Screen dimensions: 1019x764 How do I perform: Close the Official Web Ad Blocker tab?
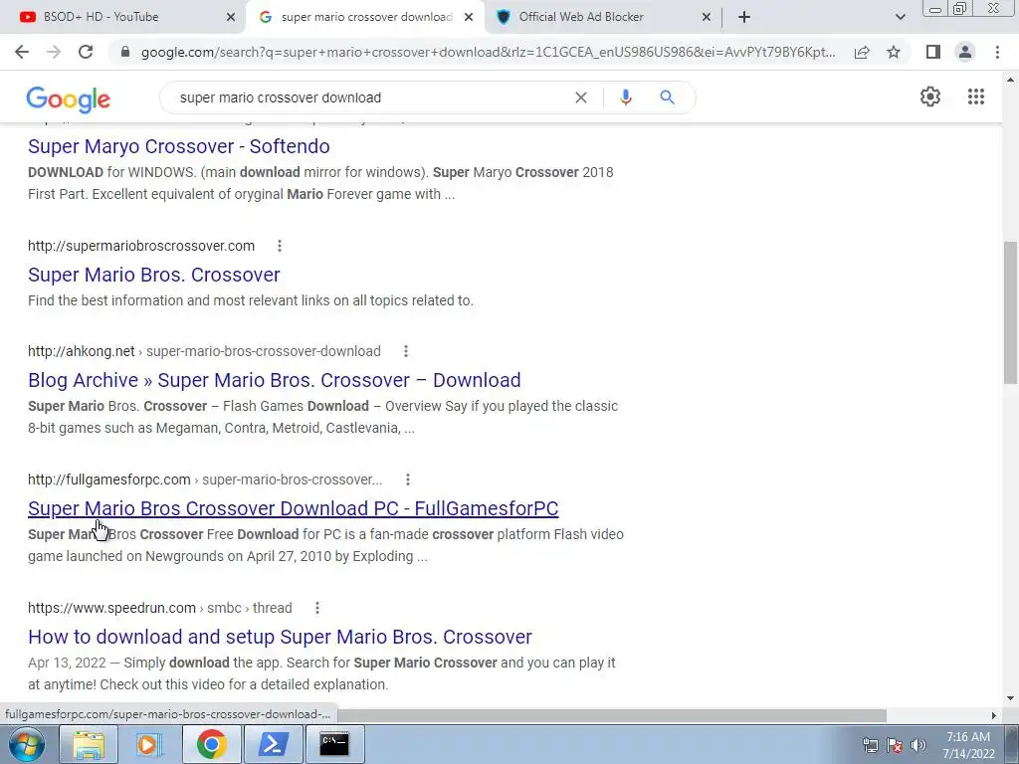point(707,18)
